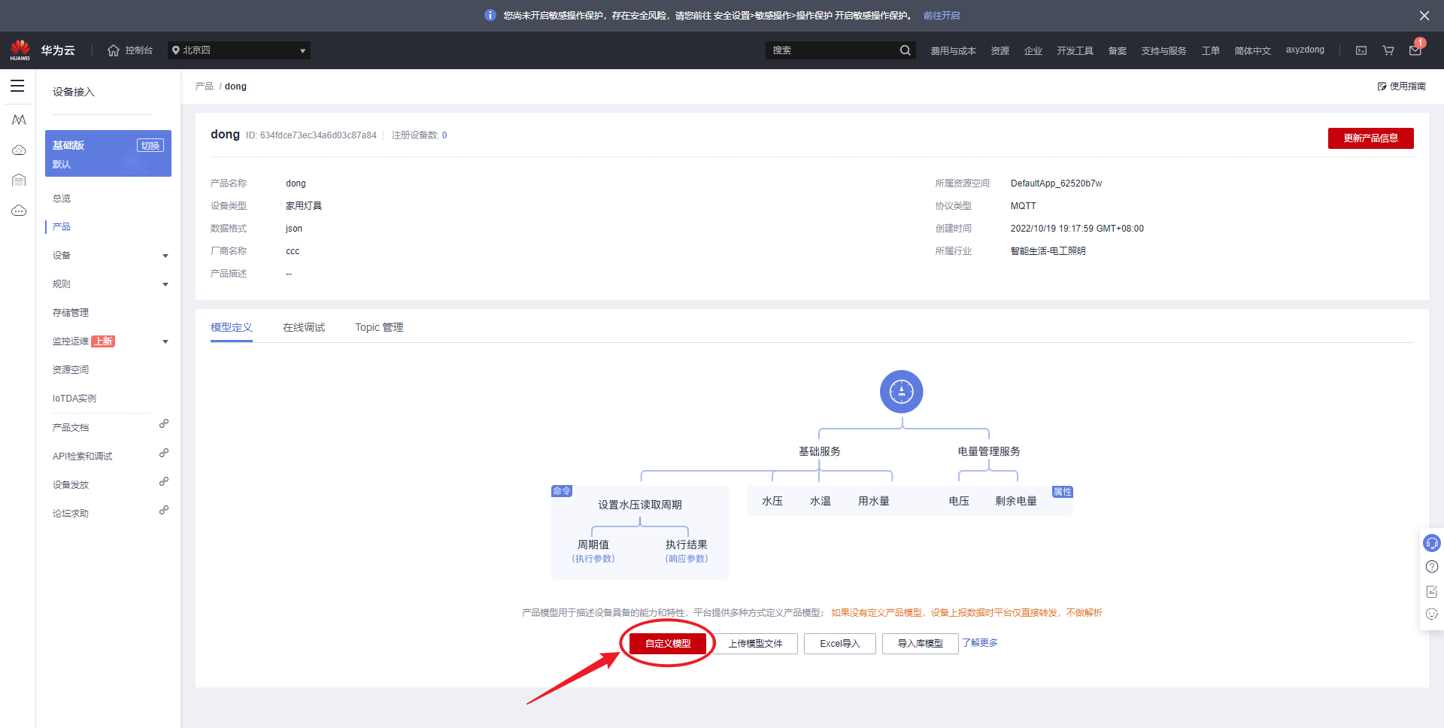
Task: Open external link icon next to 产品文档
Action: 163,424
